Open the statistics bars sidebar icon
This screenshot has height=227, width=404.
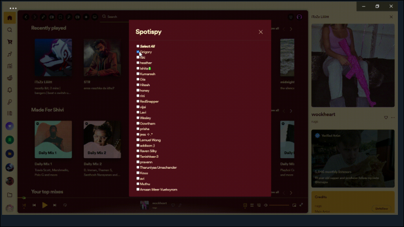[x=10, y=66]
